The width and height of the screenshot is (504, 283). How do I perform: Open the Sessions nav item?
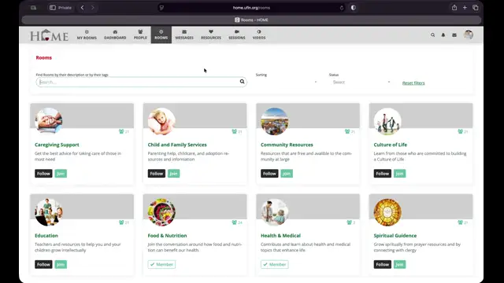237,35
